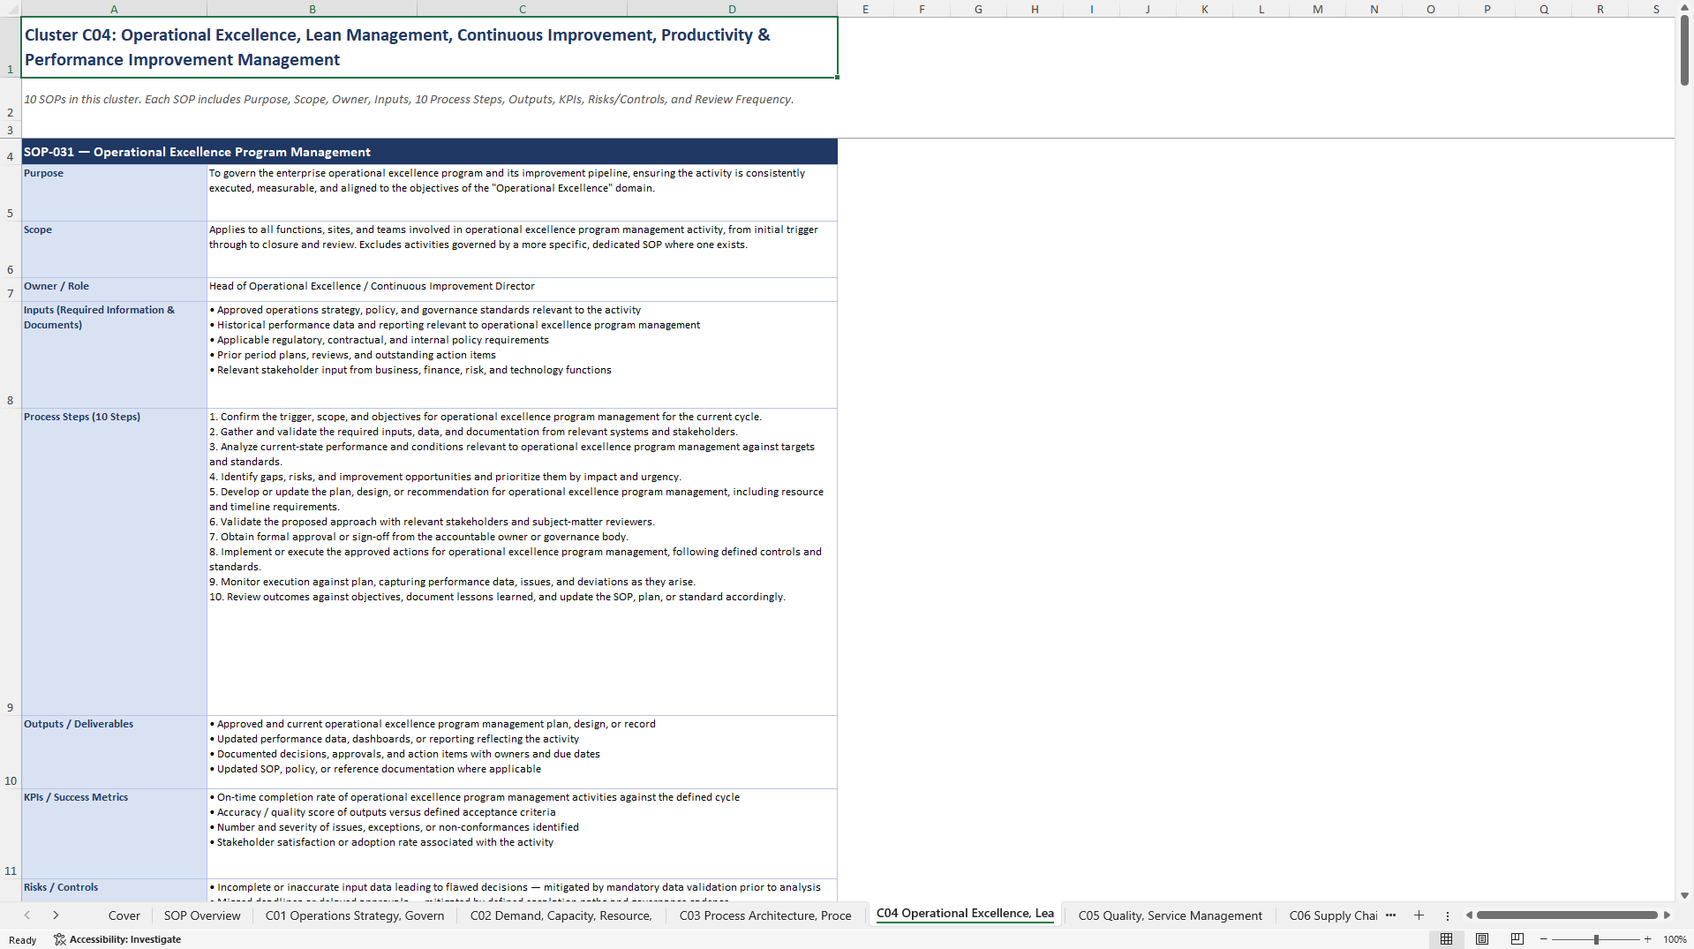The image size is (1694, 949).
Task: Click Inputs (Required Information & Documents) label
Action: click(114, 355)
